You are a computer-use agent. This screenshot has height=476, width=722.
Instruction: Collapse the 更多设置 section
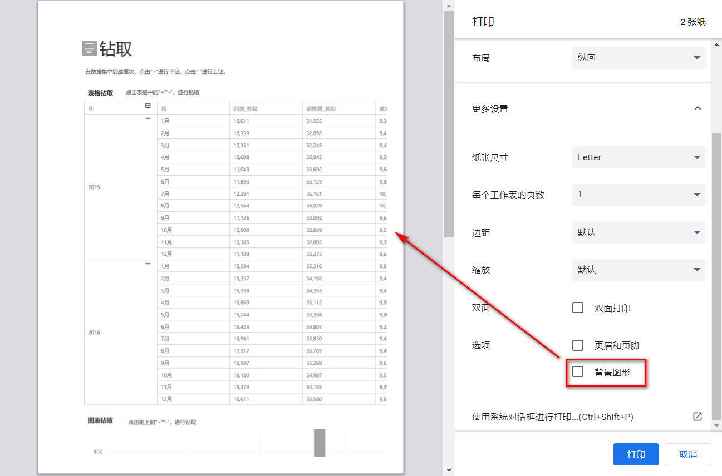coord(698,108)
